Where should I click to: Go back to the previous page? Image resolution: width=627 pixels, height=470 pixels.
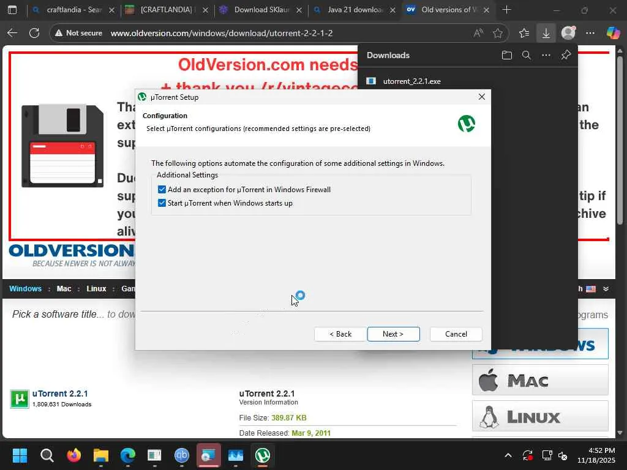point(12,33)
